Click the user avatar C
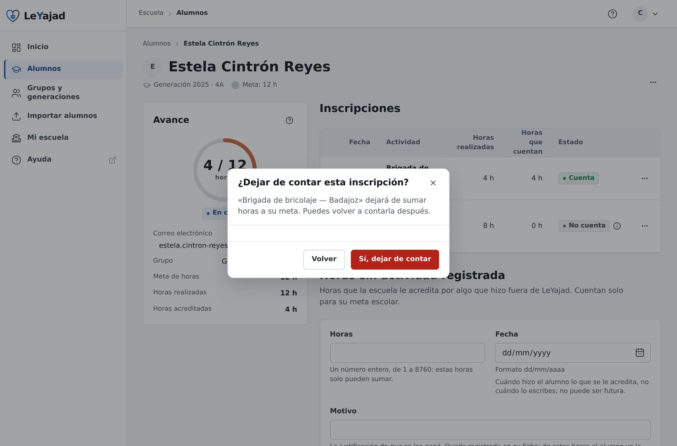The width and height of the screenshot is (677, 446). tap(640, 14)
